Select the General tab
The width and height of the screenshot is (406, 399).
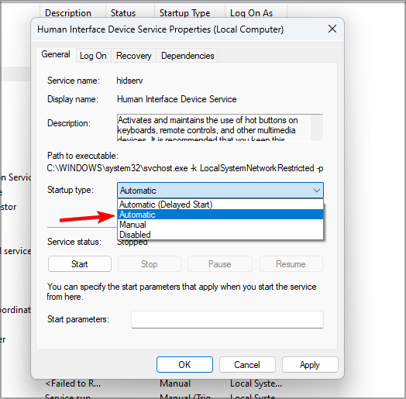[56, 55]
